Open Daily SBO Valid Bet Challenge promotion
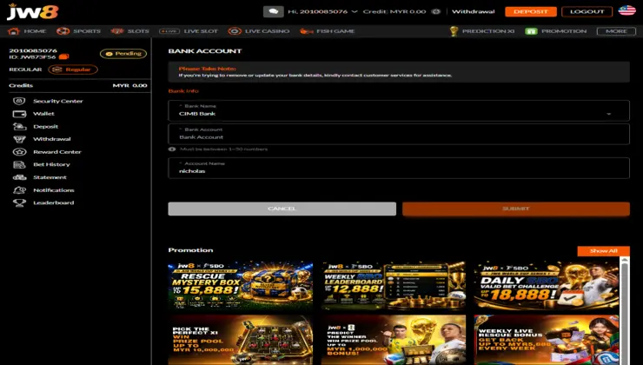Screen dimensions: 643x365 [x=547, y=286]
